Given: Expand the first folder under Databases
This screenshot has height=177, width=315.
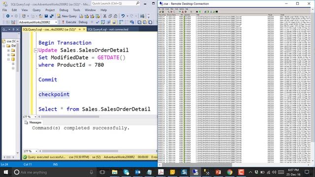Looking at the screenshot, I should click(8, 50).
